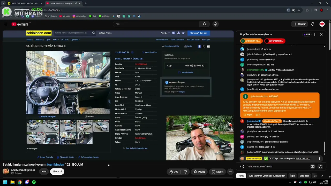Subscribe with Abone ol button
The width and height of the screenshot is (331, 186).
tap(57, 172)
